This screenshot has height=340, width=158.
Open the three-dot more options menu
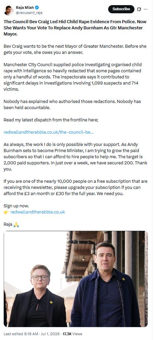click(146, 9)
